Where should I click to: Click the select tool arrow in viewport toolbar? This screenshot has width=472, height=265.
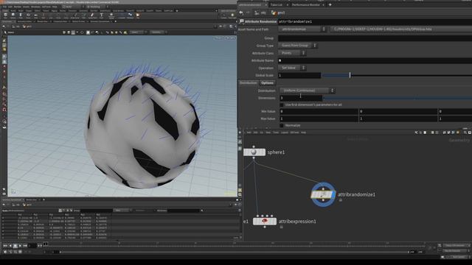5,32
